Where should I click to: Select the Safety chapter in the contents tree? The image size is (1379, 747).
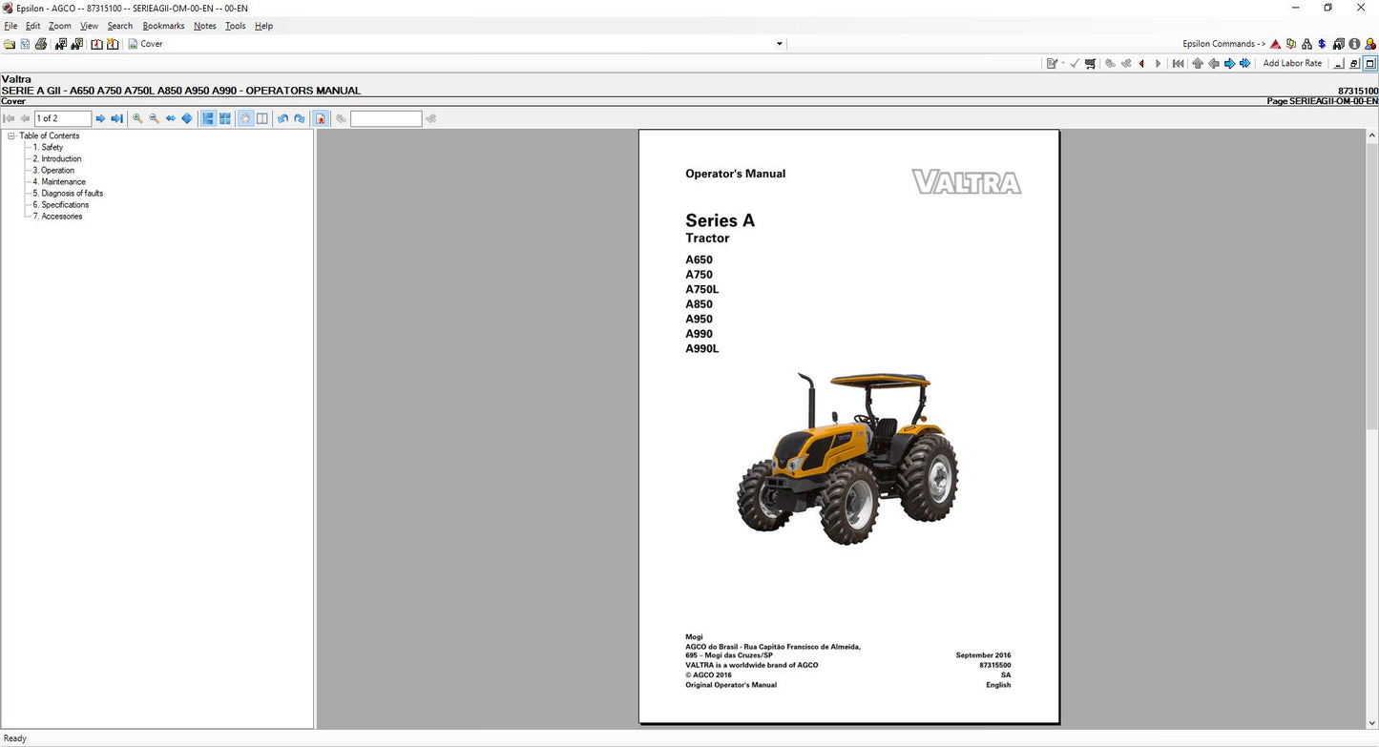(50, 147)
